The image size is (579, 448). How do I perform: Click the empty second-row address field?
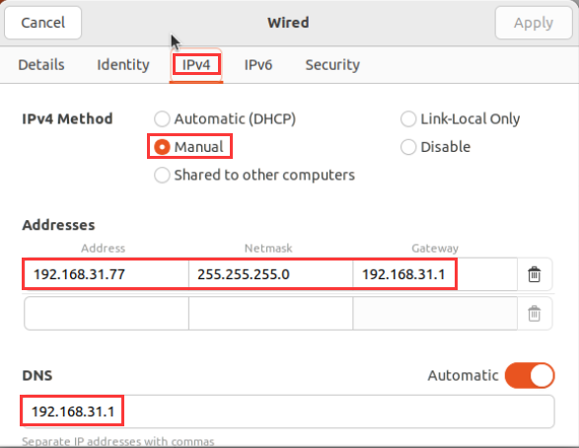(107, 314)
